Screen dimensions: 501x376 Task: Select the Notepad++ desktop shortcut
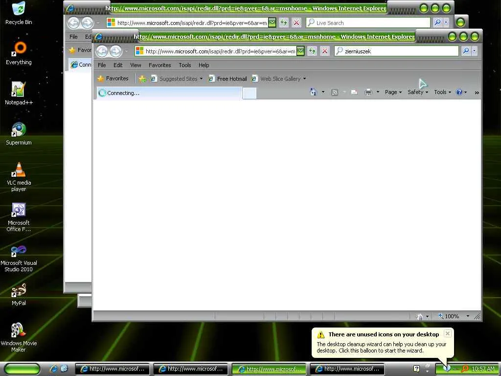pos(19,94)
